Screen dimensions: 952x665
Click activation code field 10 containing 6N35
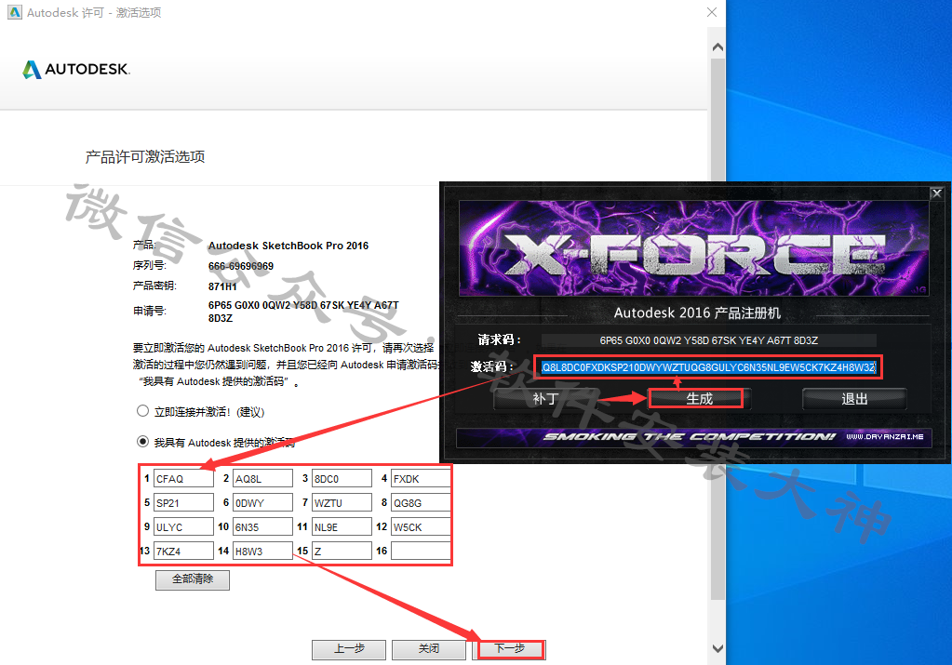coord(262,527)
